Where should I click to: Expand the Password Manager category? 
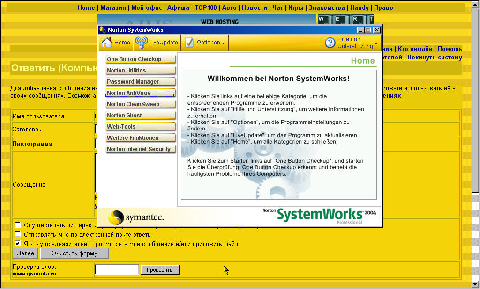click(x=141, y=82)
